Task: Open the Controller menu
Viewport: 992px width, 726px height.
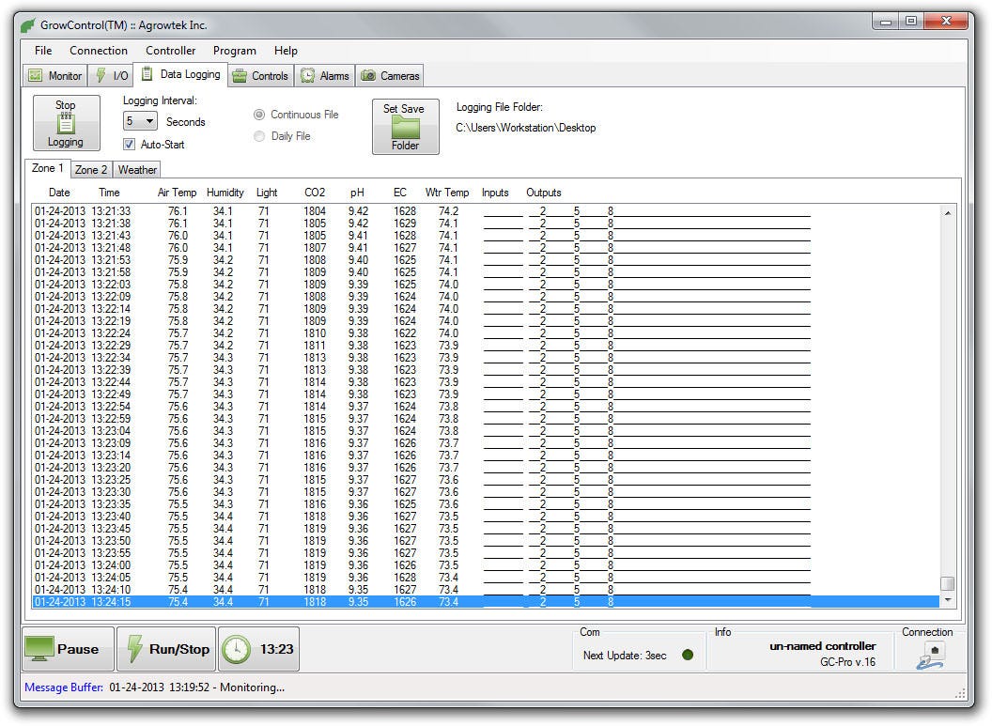Action: (x=170, y=51)
